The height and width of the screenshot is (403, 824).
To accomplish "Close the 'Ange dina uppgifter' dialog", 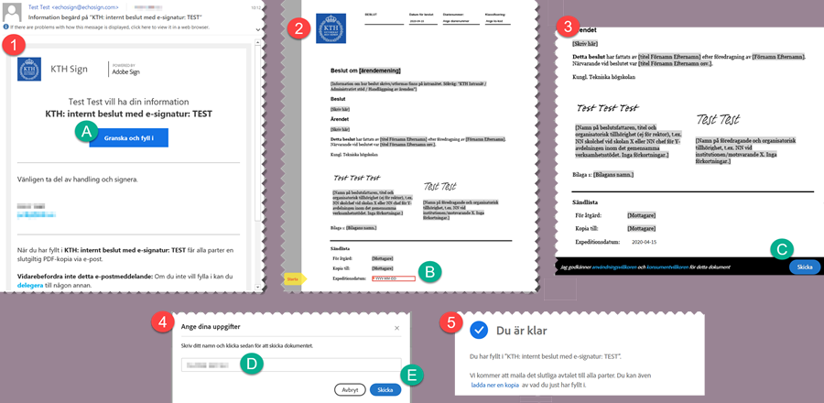I will (396, 326).
